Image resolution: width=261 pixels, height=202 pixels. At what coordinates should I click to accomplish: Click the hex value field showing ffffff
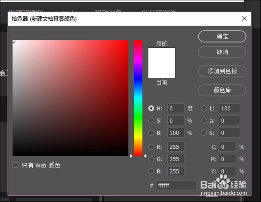pos(176,185)
